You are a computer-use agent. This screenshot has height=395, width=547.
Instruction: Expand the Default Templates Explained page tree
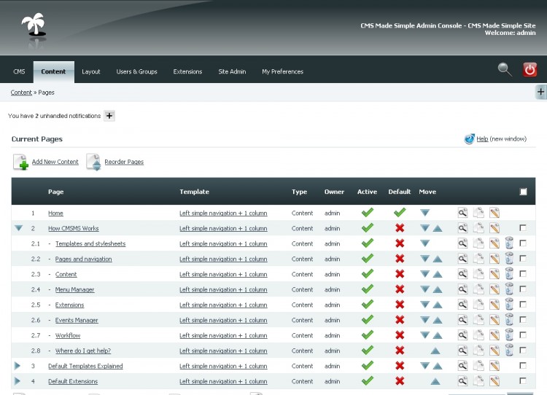[17, 366]
